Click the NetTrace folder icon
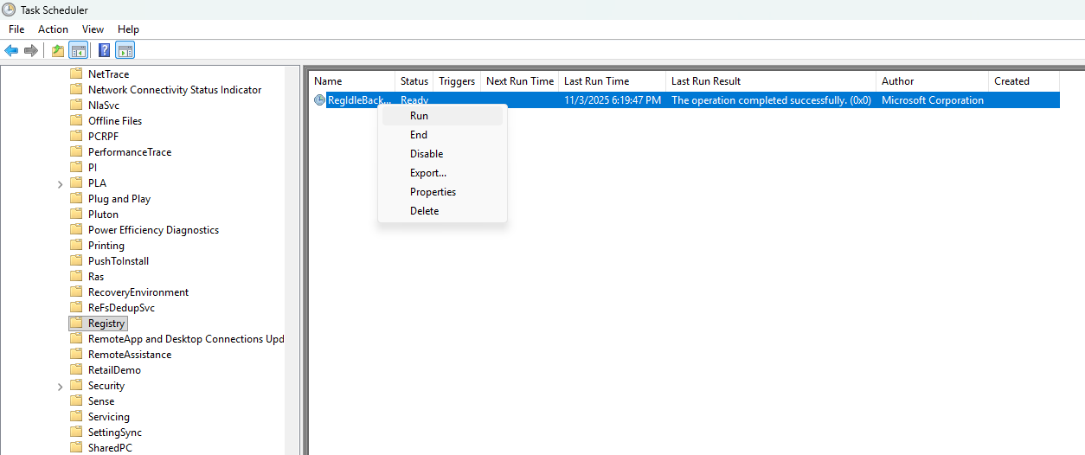This screenshot has height=455, width=1085. (76, 74)
